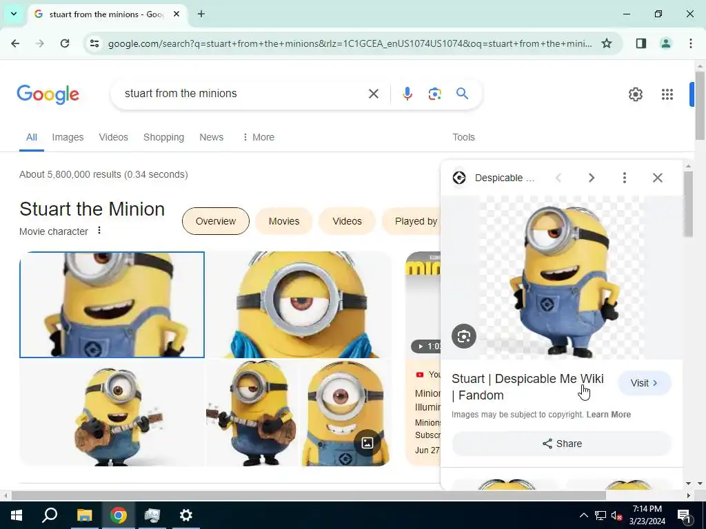Open search Tools

463,137
